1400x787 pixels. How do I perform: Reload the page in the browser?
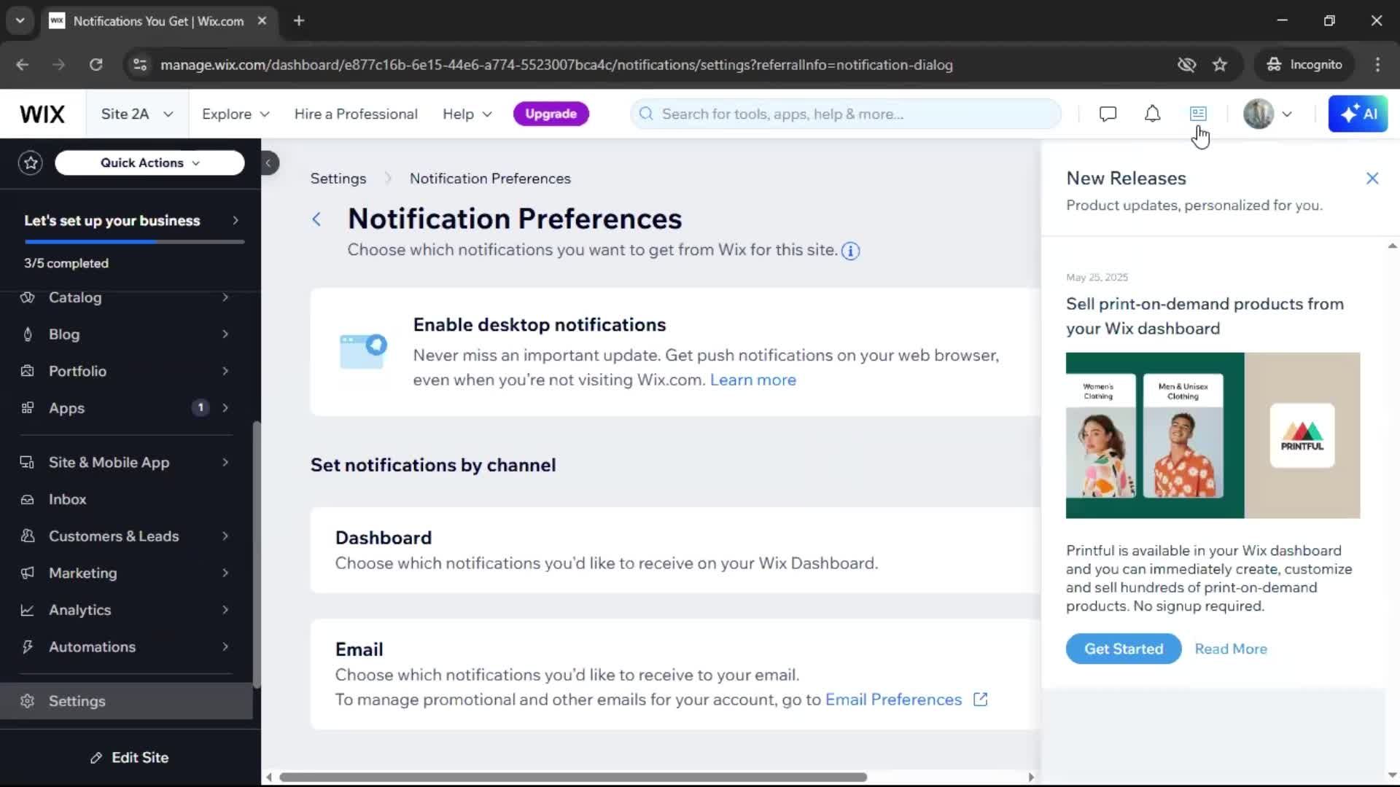click(x=96, y=64)
